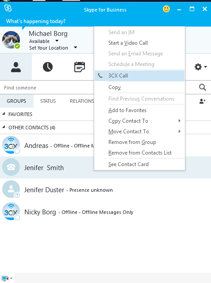Screen dimensions: 211x283
Task: Select the Jenifer Duster contact name
Action: [44, 190]
